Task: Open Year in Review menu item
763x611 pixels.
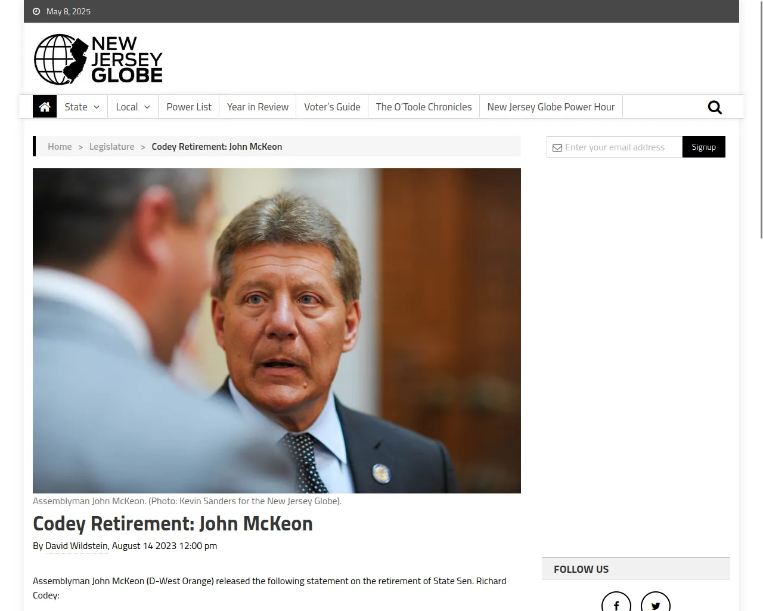Action: coord(258,107)
